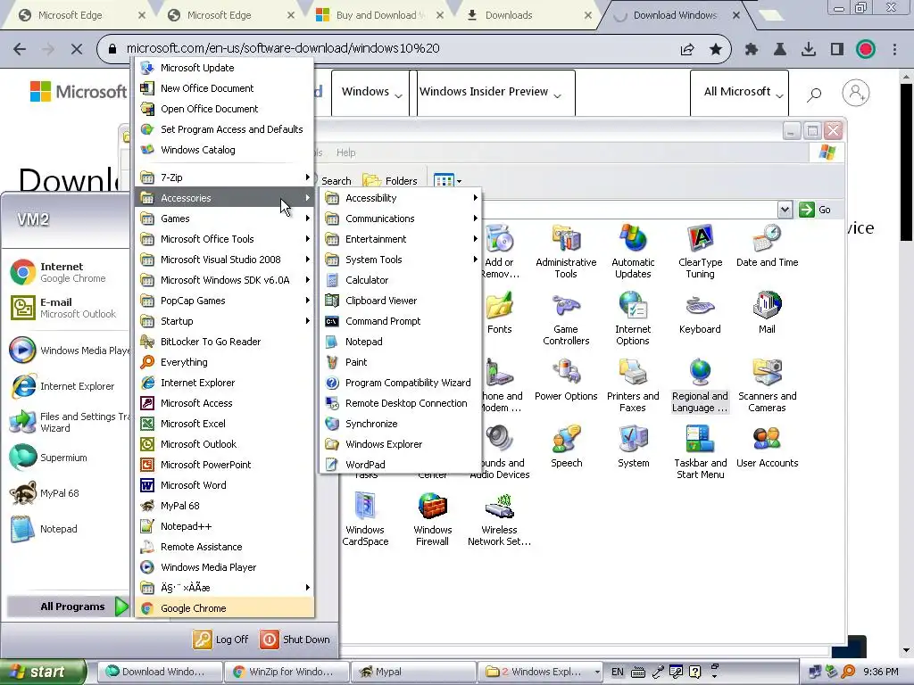Open Automatic Updates in Control Panel
Image resolution: width=914 pixels, height=685 pixels.
click(x=633, y=252)
